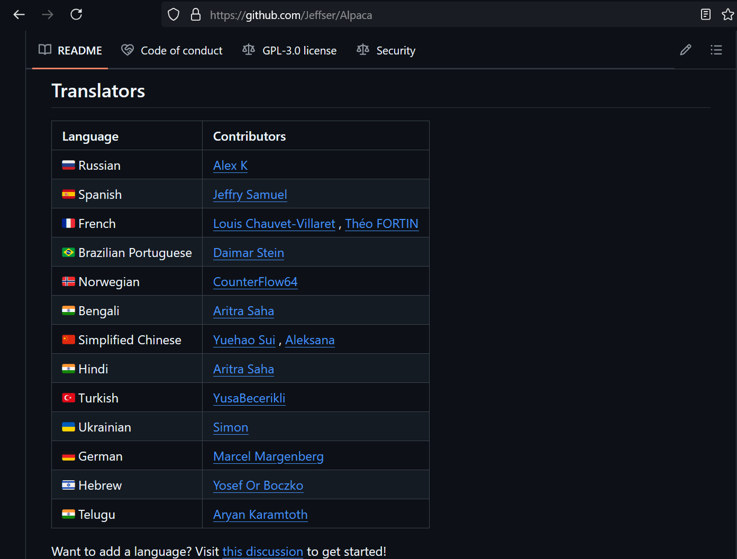Select the GPL-3.0 license tab
Screen dimensions: 737x559
pyautogui.click(x=289, y=51)
